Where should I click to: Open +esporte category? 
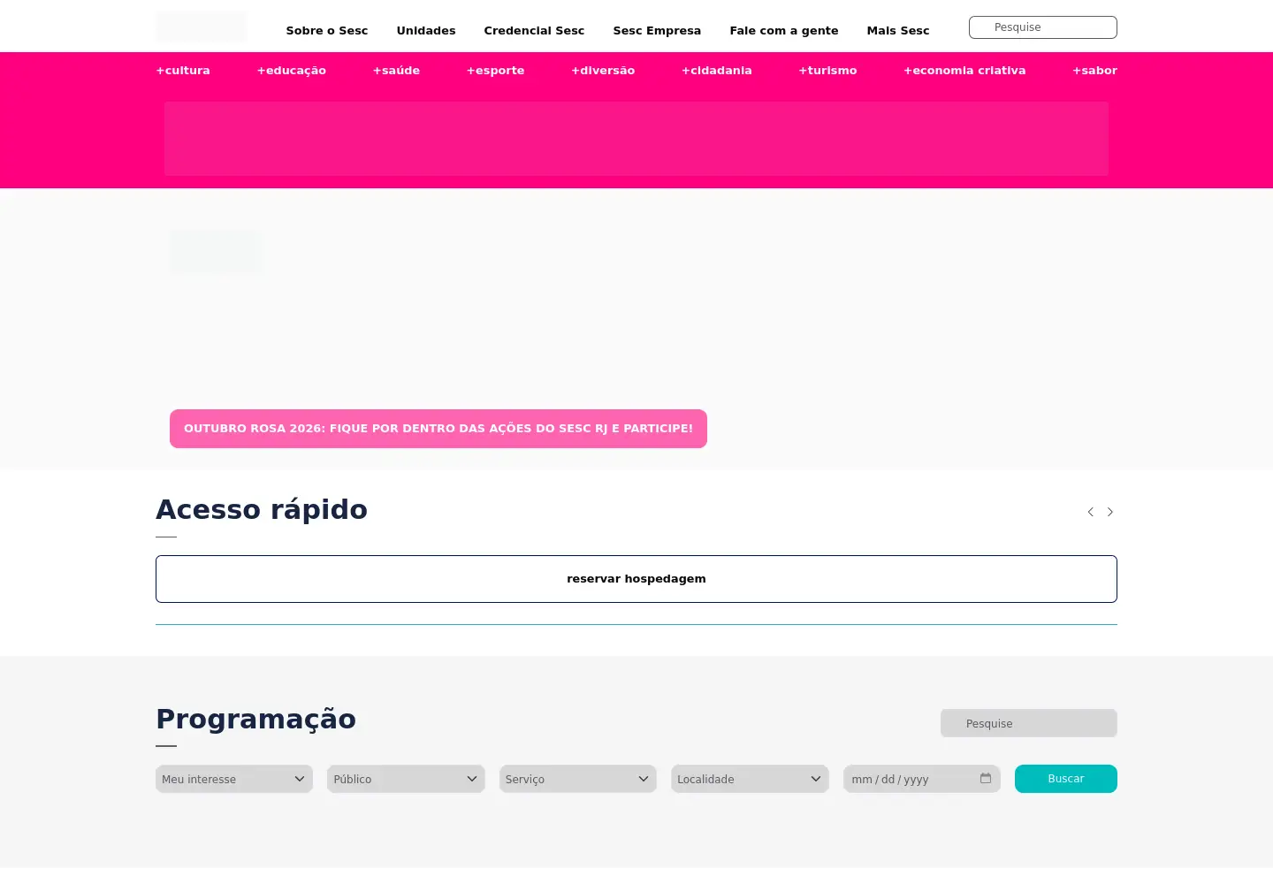[495, 71]
